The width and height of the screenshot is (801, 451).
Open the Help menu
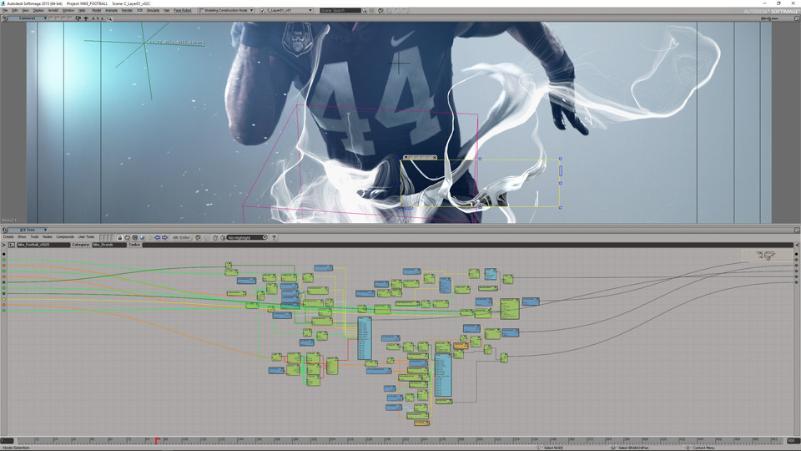pos(82,10)
